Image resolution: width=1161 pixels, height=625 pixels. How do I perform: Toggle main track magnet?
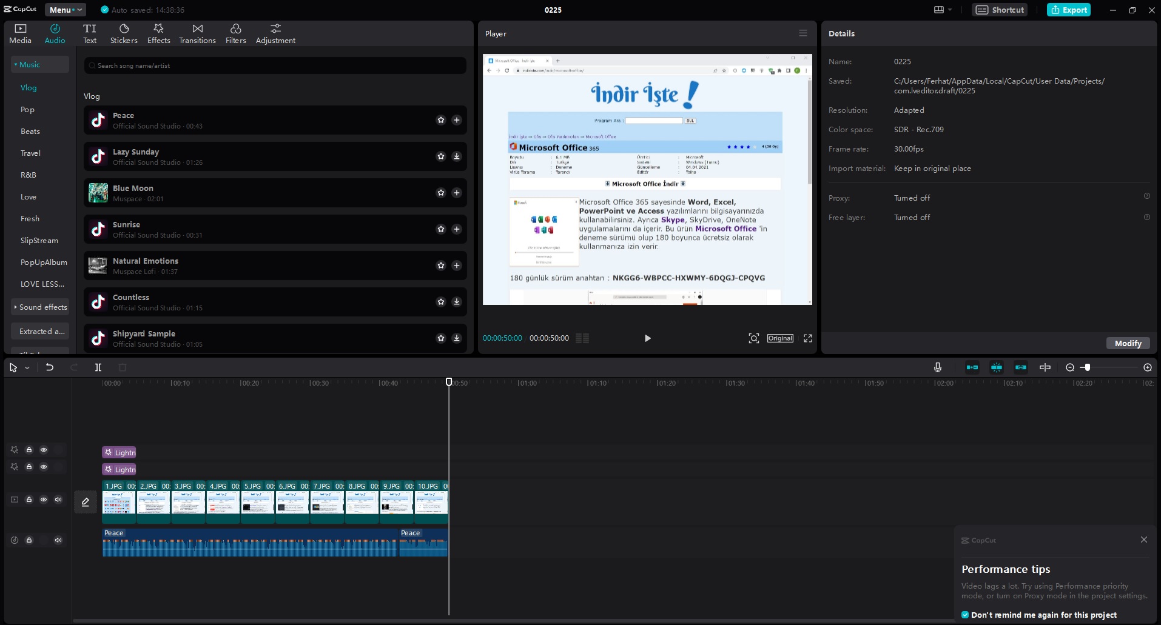click(972, 367)
